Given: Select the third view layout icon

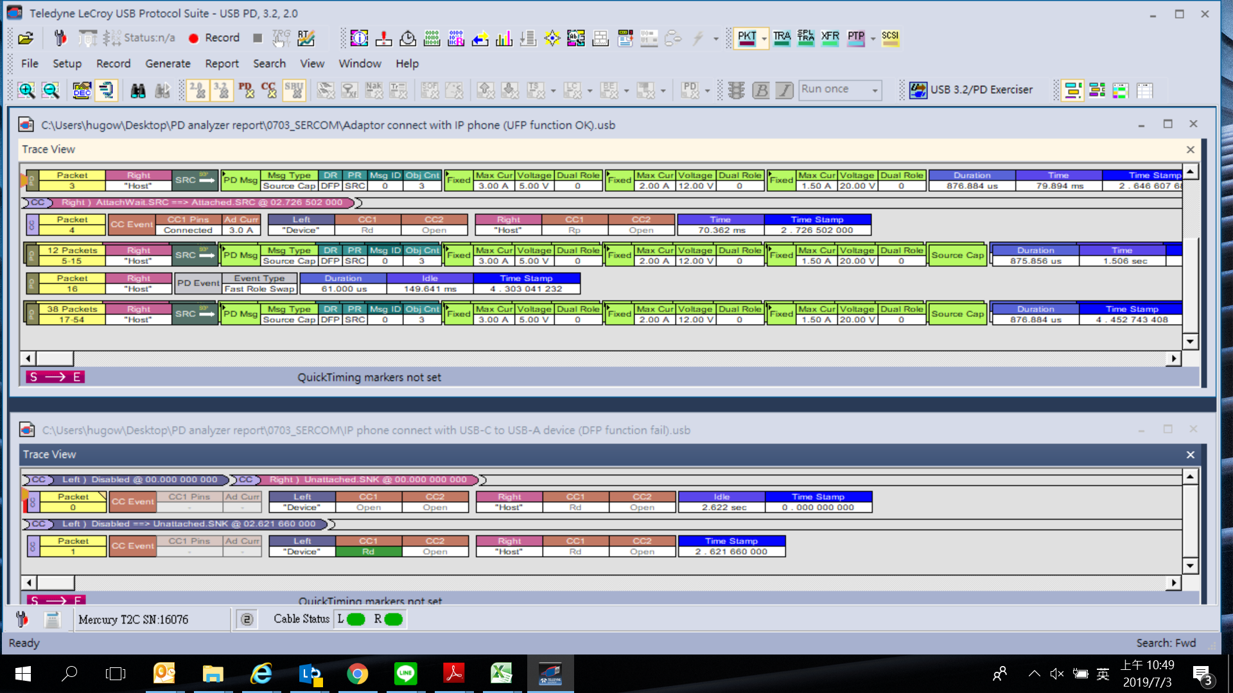Looking at the screenshot, I should pos(1121,90).
